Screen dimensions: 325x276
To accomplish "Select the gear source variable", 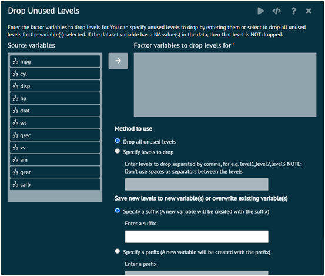I will (55, 172).
